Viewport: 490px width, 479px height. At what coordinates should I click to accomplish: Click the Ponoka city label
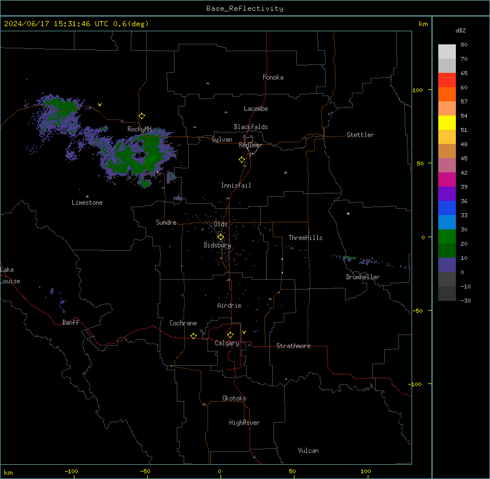coord(273,77)
